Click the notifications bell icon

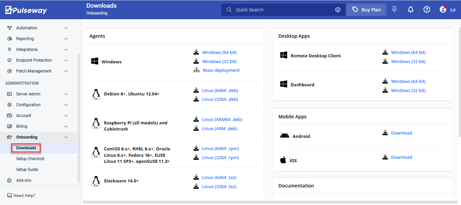coord(410,10)
